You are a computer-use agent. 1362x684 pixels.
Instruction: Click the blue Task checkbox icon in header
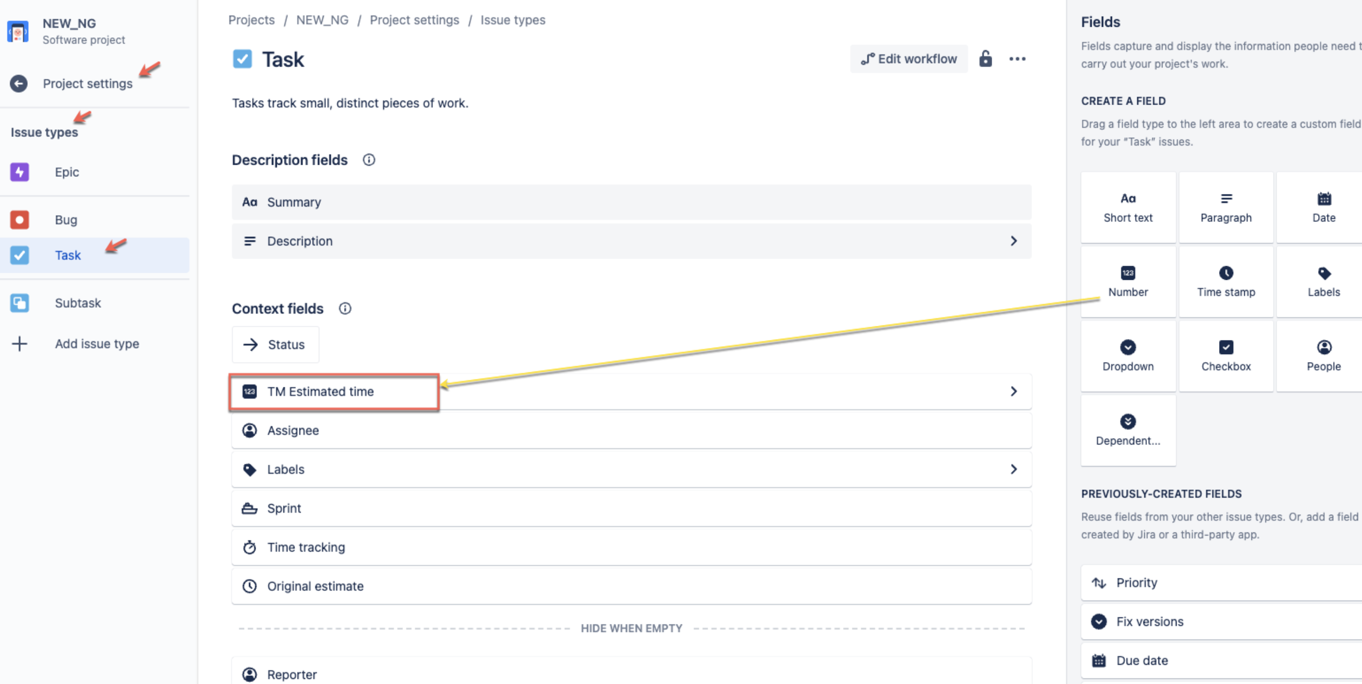[x=242, y=59]
